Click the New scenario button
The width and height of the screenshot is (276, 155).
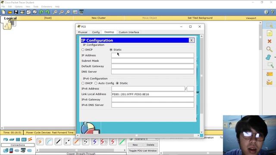coord(135,145)
